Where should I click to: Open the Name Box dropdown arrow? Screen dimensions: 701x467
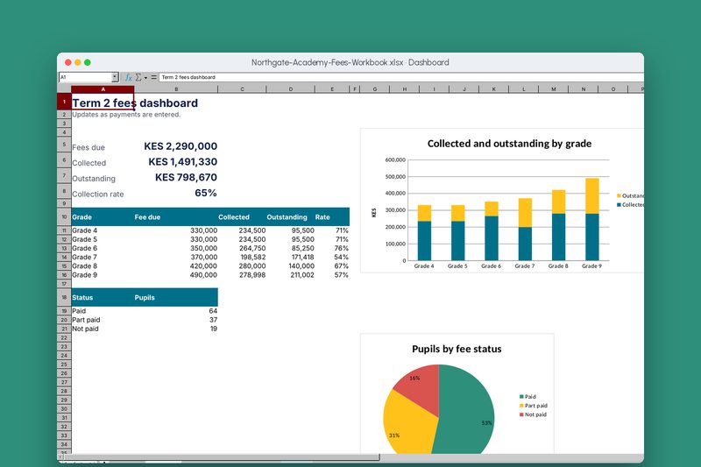tap(115, 77)
